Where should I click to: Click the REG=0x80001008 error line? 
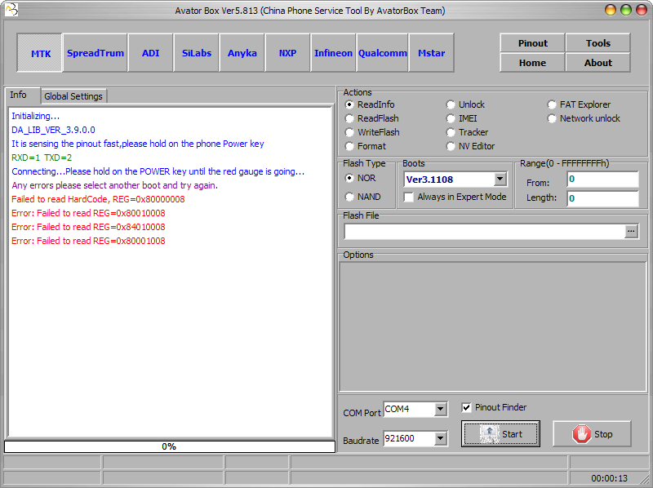coord(88,241)
